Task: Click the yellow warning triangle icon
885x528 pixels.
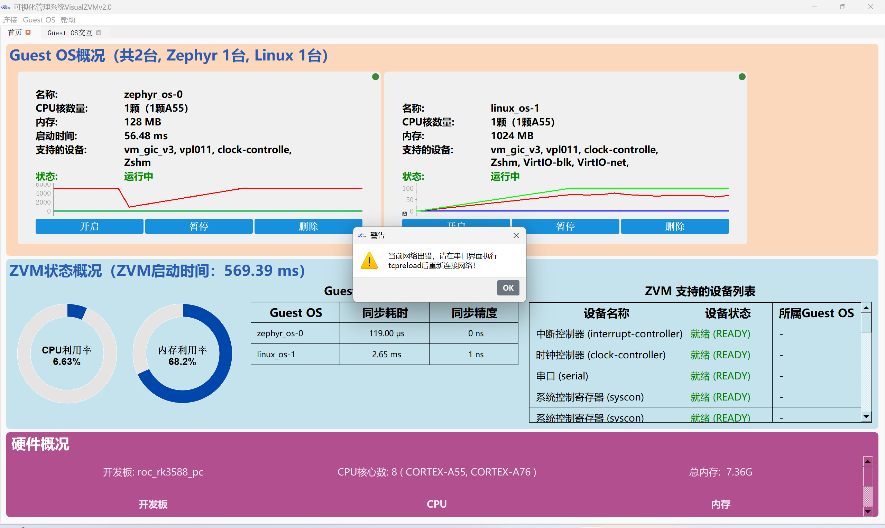Action: coord(369,261)
